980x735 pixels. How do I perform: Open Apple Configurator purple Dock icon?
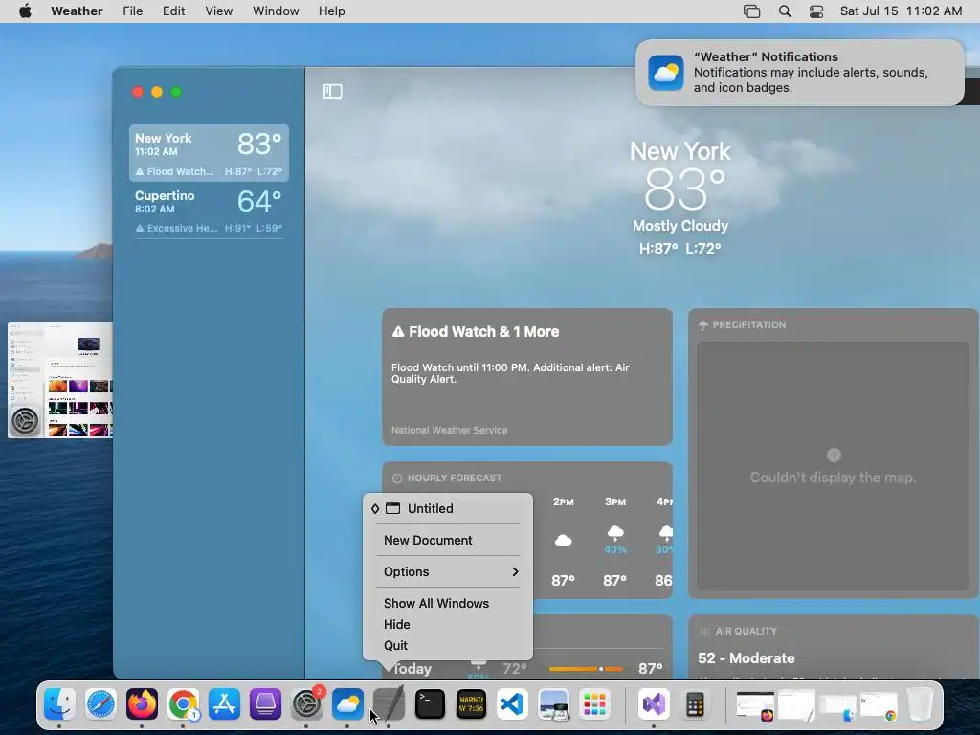(x=265, y=704)
